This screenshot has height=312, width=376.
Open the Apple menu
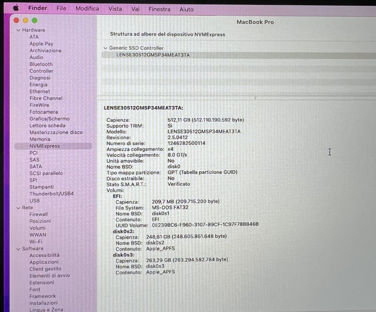16,8
